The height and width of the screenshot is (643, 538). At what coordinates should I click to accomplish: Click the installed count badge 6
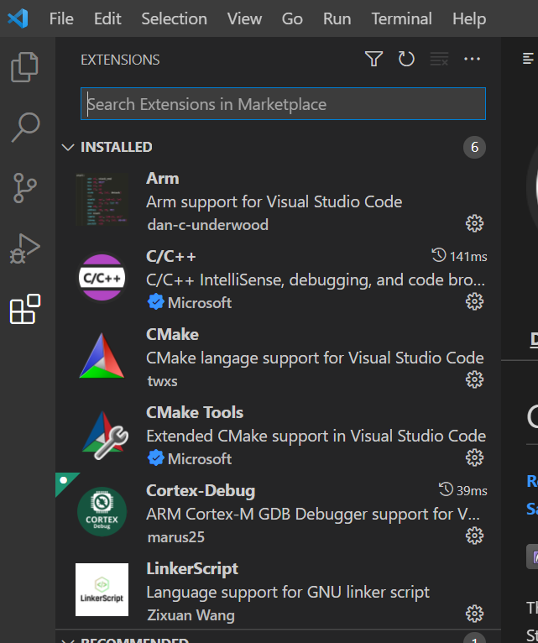click(x=474, y=147)
